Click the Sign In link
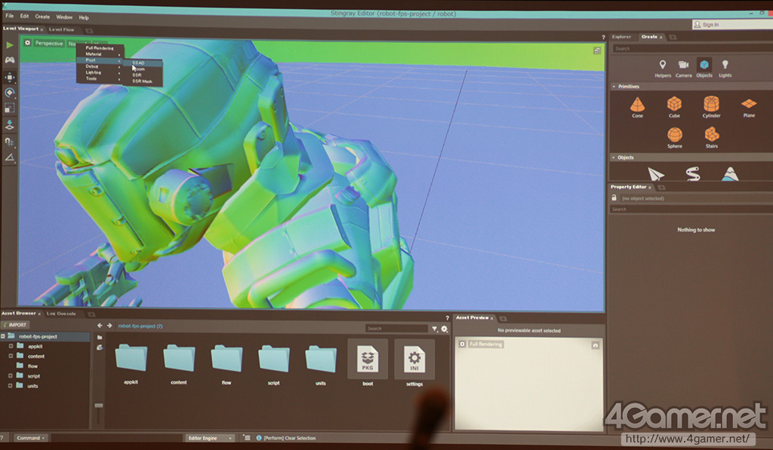773x450 pixels. click(x=710, y=25)
